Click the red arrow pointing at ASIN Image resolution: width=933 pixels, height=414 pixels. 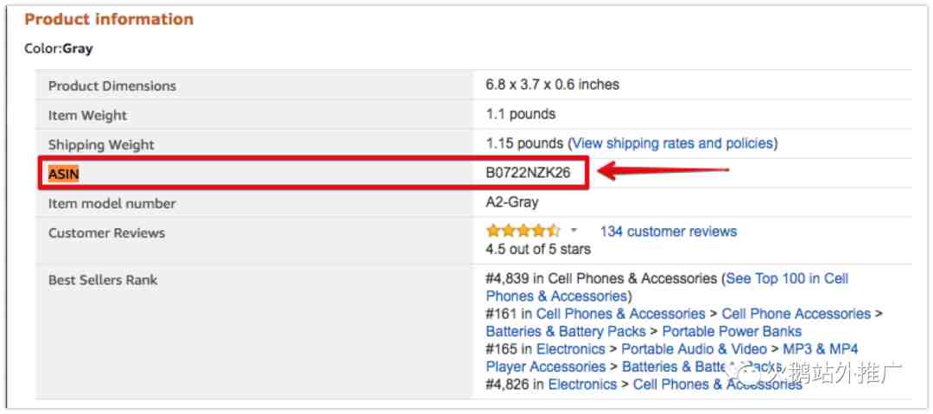pos(661,171)
